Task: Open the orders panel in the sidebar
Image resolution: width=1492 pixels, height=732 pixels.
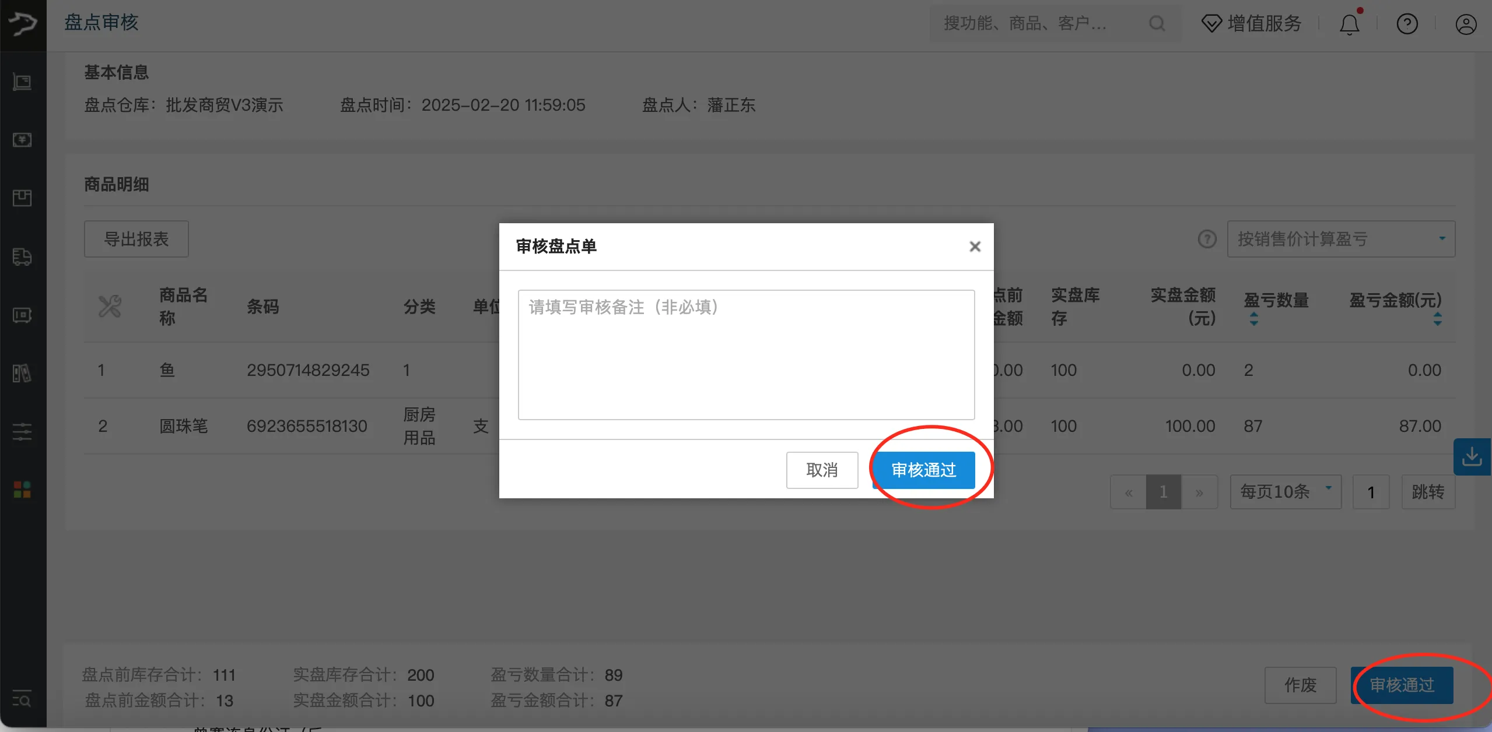Action: click(x=22, y=82)
